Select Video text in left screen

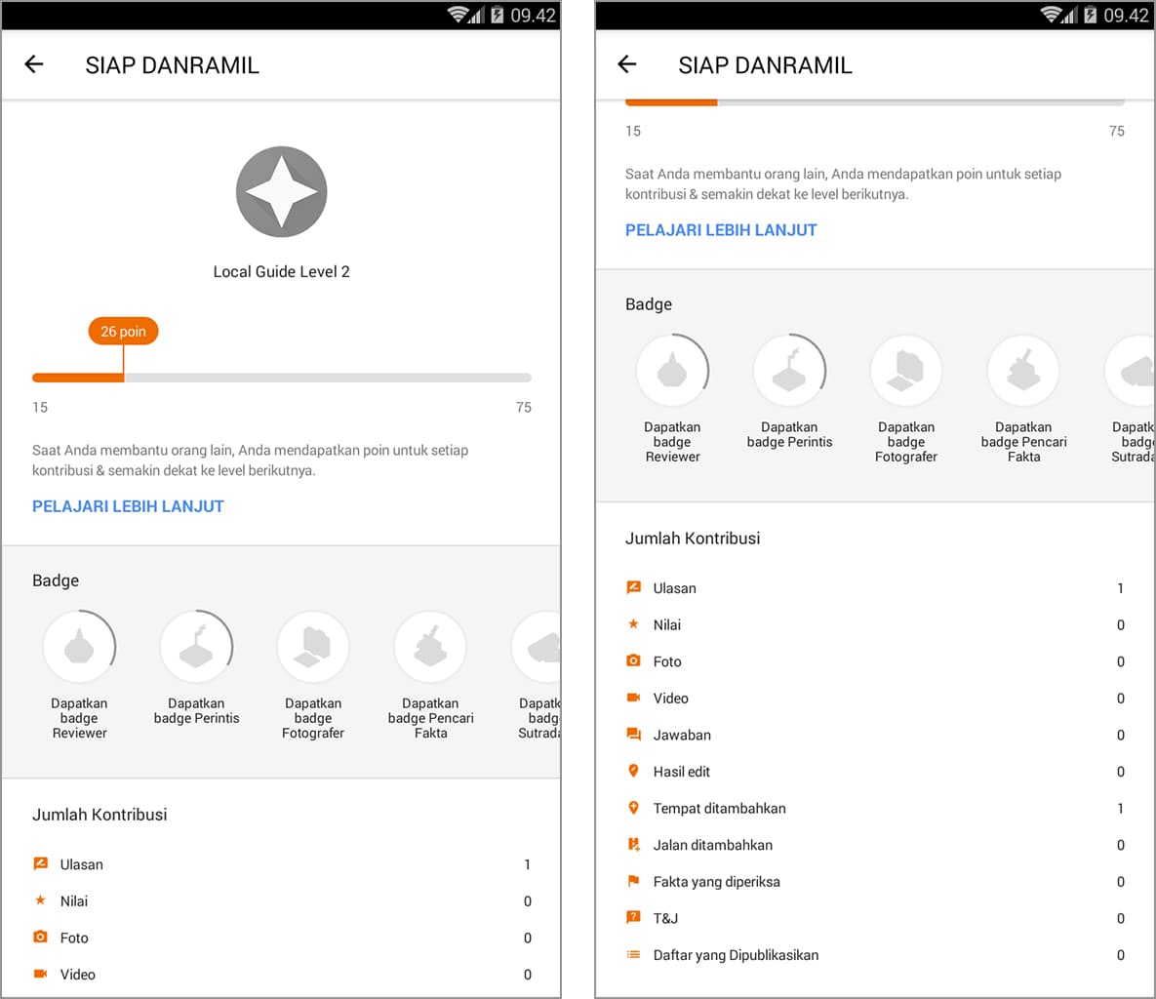(x=77, y=975)
